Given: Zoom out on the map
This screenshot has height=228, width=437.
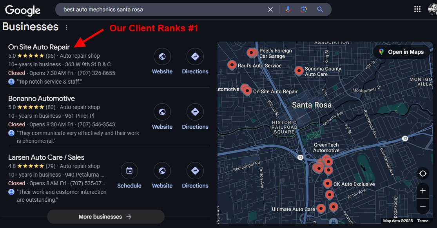Looking at the screenshot, I should 422,206.
